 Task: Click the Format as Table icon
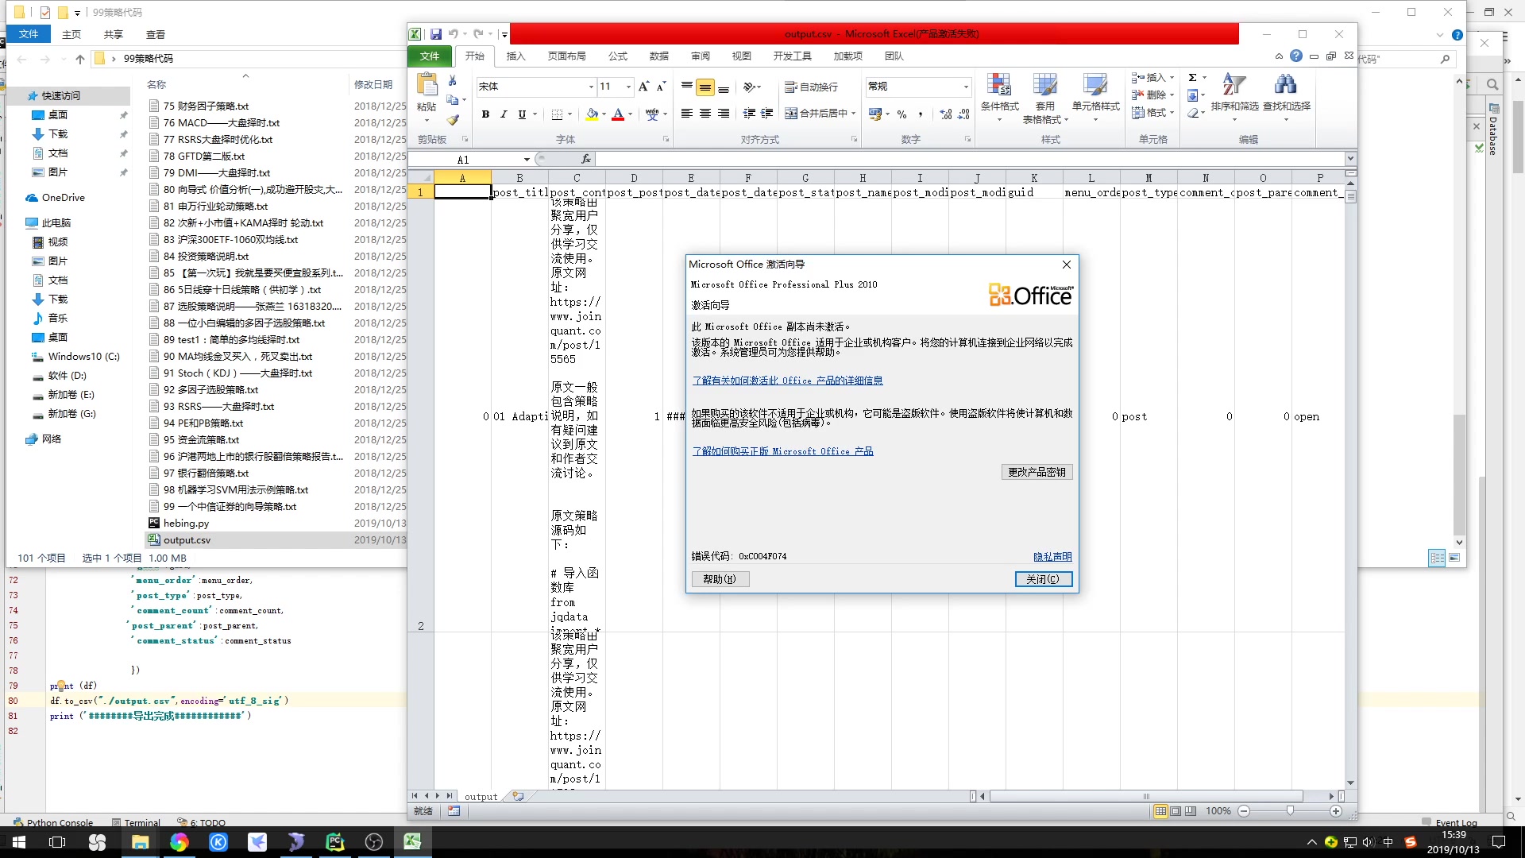pos(1045,85)
